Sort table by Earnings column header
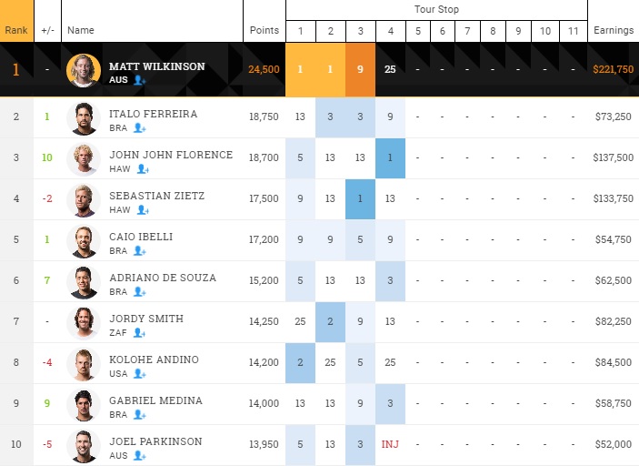This screenshot has height=466, width=639. tap(613, 31)
